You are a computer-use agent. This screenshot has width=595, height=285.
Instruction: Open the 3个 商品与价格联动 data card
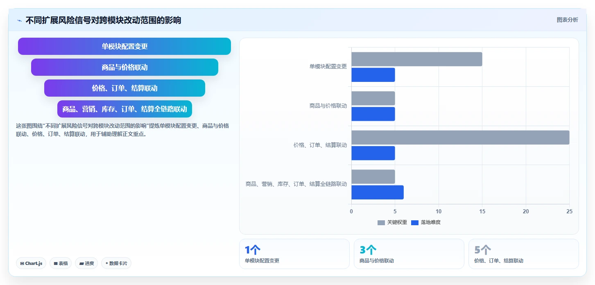coord(409,254)
